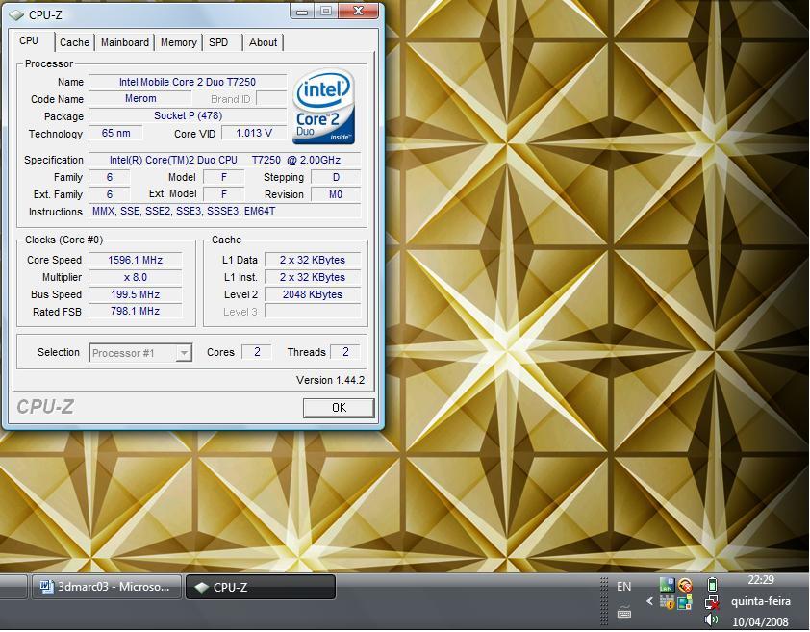This screenshot has width=810, height=632.
Task: Click the Intel Core 2 Duo logo
Action: pos(324,107)
